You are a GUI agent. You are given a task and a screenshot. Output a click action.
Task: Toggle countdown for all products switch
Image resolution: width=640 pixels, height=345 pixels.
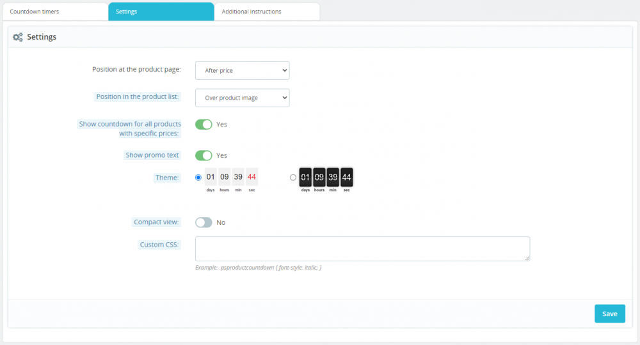click(204, 124)
